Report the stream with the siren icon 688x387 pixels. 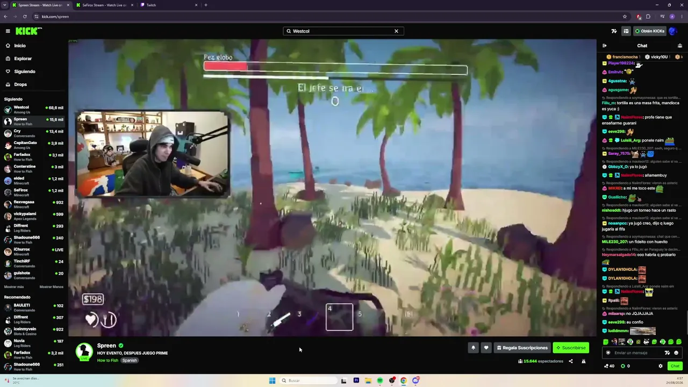pos(584,361)
